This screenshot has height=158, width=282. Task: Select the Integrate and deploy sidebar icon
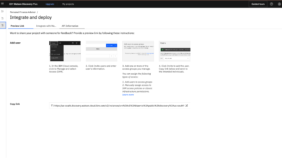2,26
